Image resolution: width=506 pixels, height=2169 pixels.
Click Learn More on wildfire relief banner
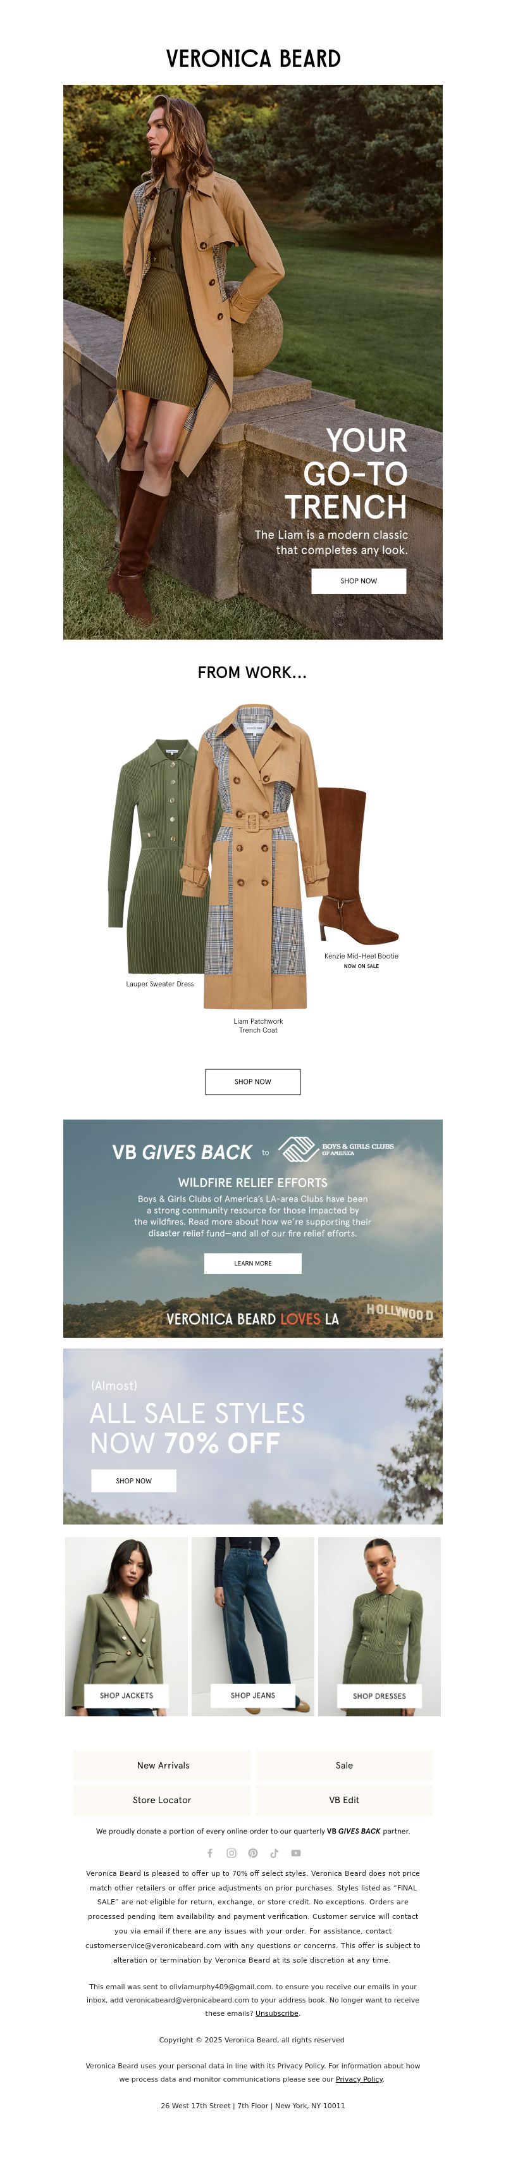(x=253, y=1263)
